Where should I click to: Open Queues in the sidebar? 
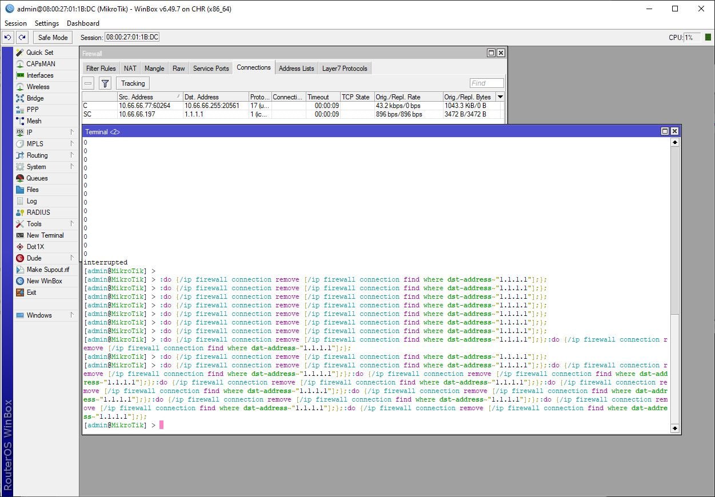(x=37, y=178)
